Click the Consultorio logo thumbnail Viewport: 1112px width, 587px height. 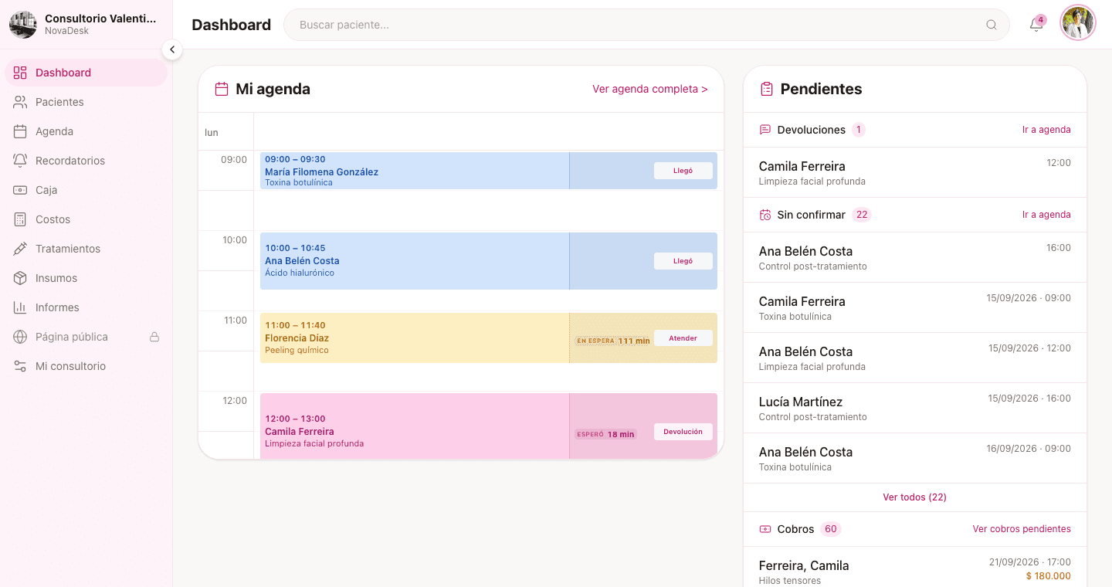[x=23, y=25]
